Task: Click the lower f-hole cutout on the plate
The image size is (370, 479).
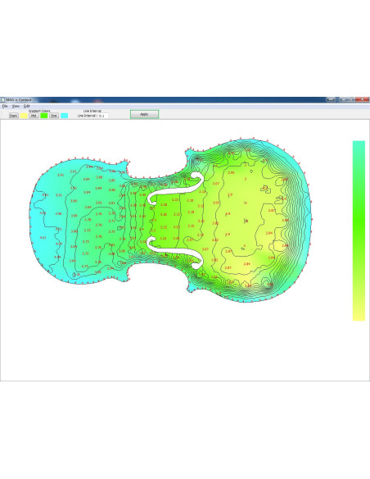Action: 175,253
